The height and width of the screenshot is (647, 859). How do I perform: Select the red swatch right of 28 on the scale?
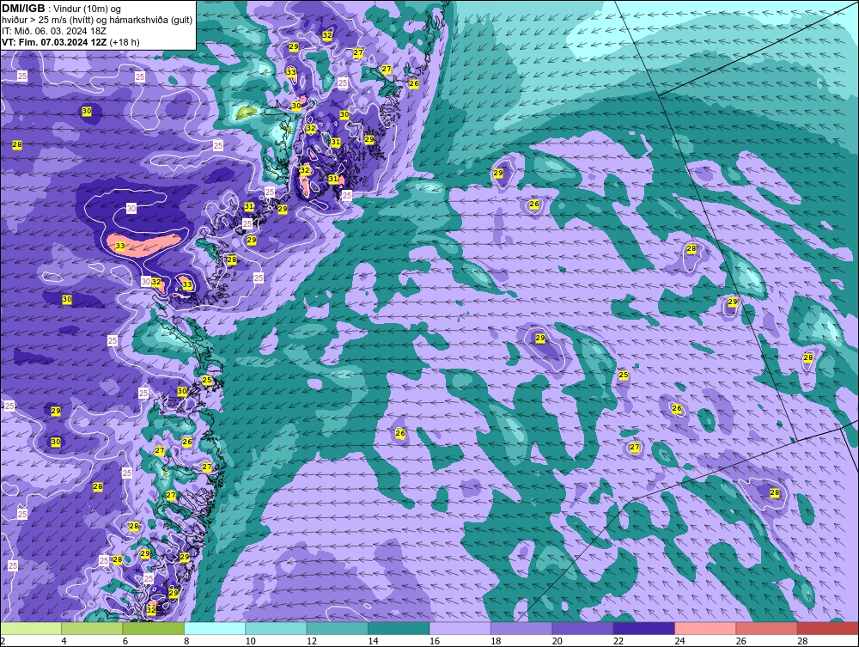[828, 628]
